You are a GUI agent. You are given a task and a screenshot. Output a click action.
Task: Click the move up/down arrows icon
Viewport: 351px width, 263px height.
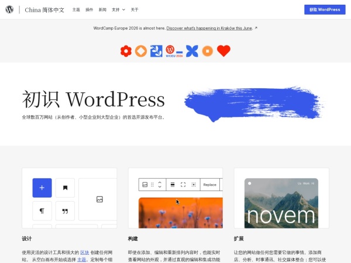click(160, 185)
